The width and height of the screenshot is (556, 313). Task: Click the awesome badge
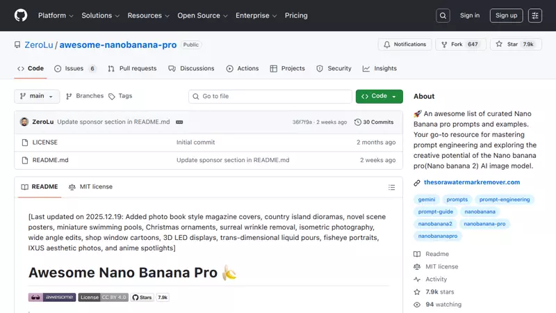(x=52, y=298)
